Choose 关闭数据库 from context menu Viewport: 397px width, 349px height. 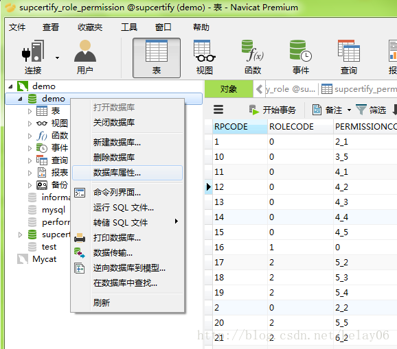tap(127, 123)
